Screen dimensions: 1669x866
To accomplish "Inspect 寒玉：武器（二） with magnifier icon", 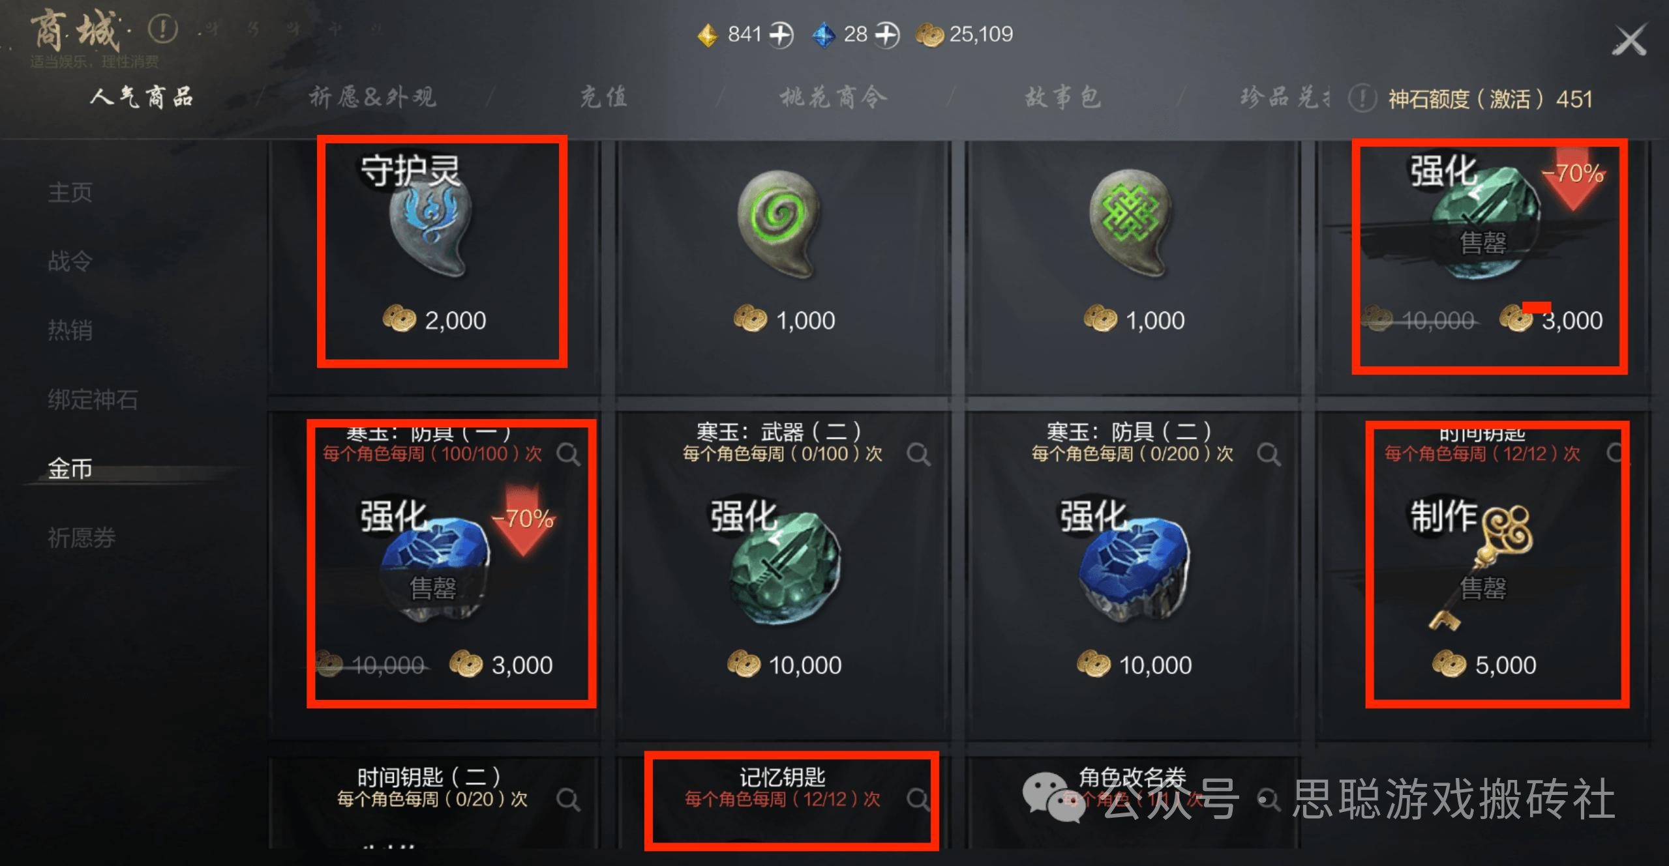I will [x=918, y=454].
